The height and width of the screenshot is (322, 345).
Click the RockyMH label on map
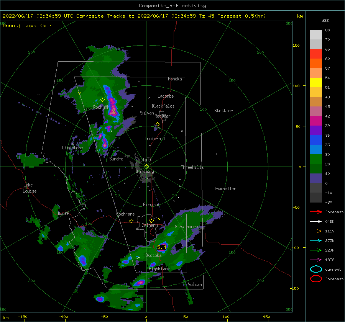click(101, 107)
